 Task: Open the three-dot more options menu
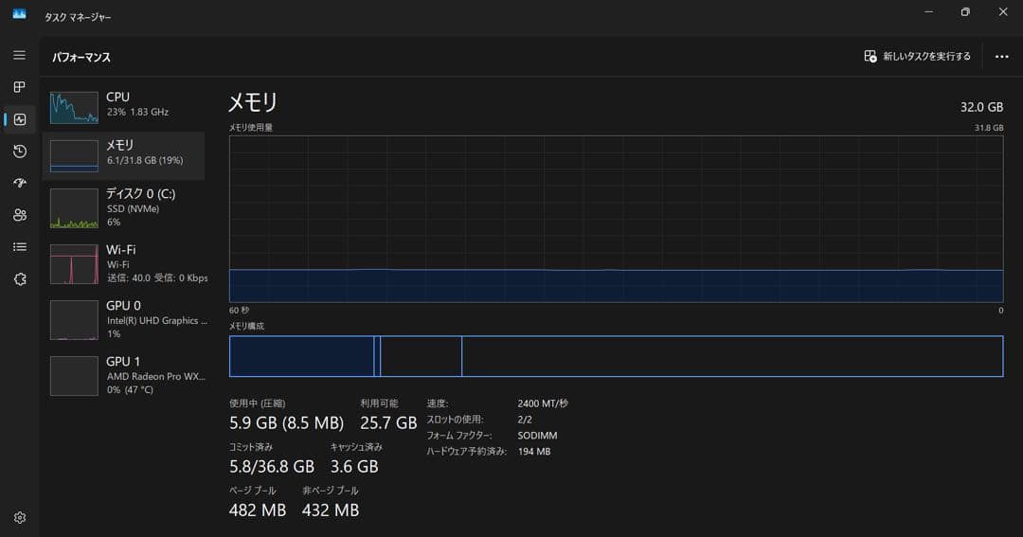coord(1001,57)
